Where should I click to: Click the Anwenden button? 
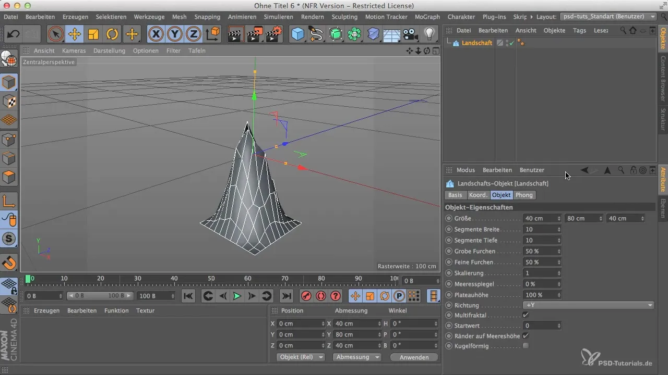[414, 357]
